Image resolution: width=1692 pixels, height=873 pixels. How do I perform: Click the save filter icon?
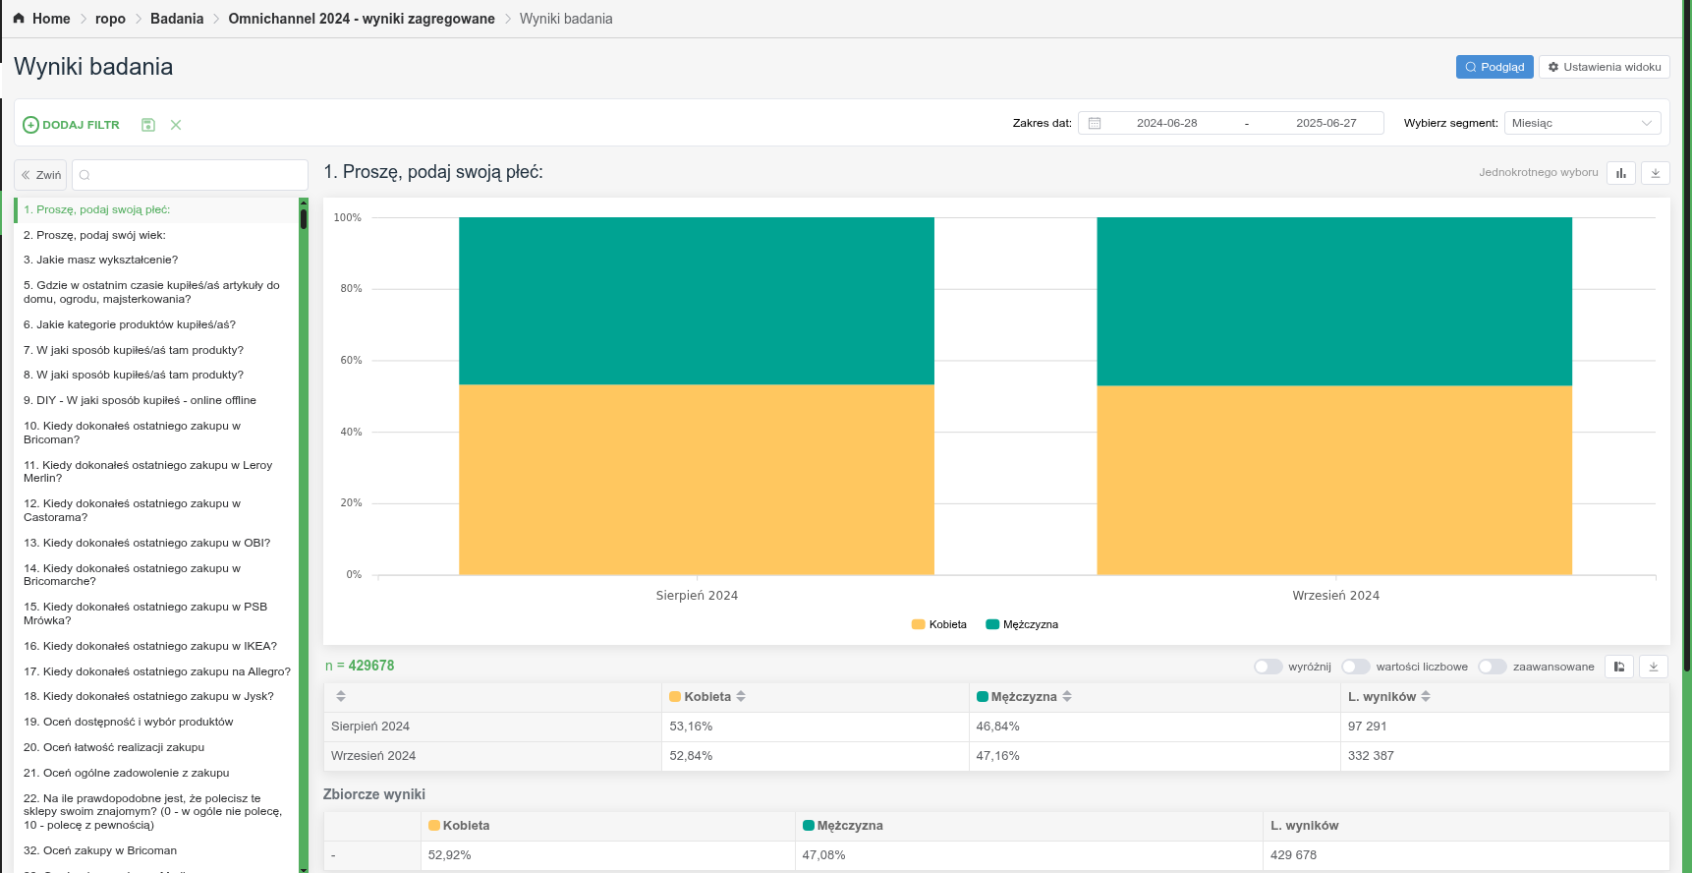coord(148,125)
